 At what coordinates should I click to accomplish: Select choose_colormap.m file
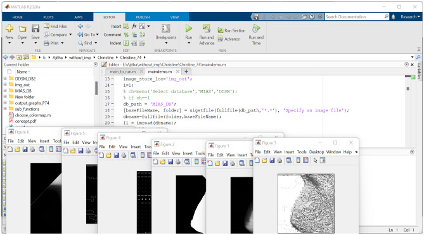coord(33,115)
